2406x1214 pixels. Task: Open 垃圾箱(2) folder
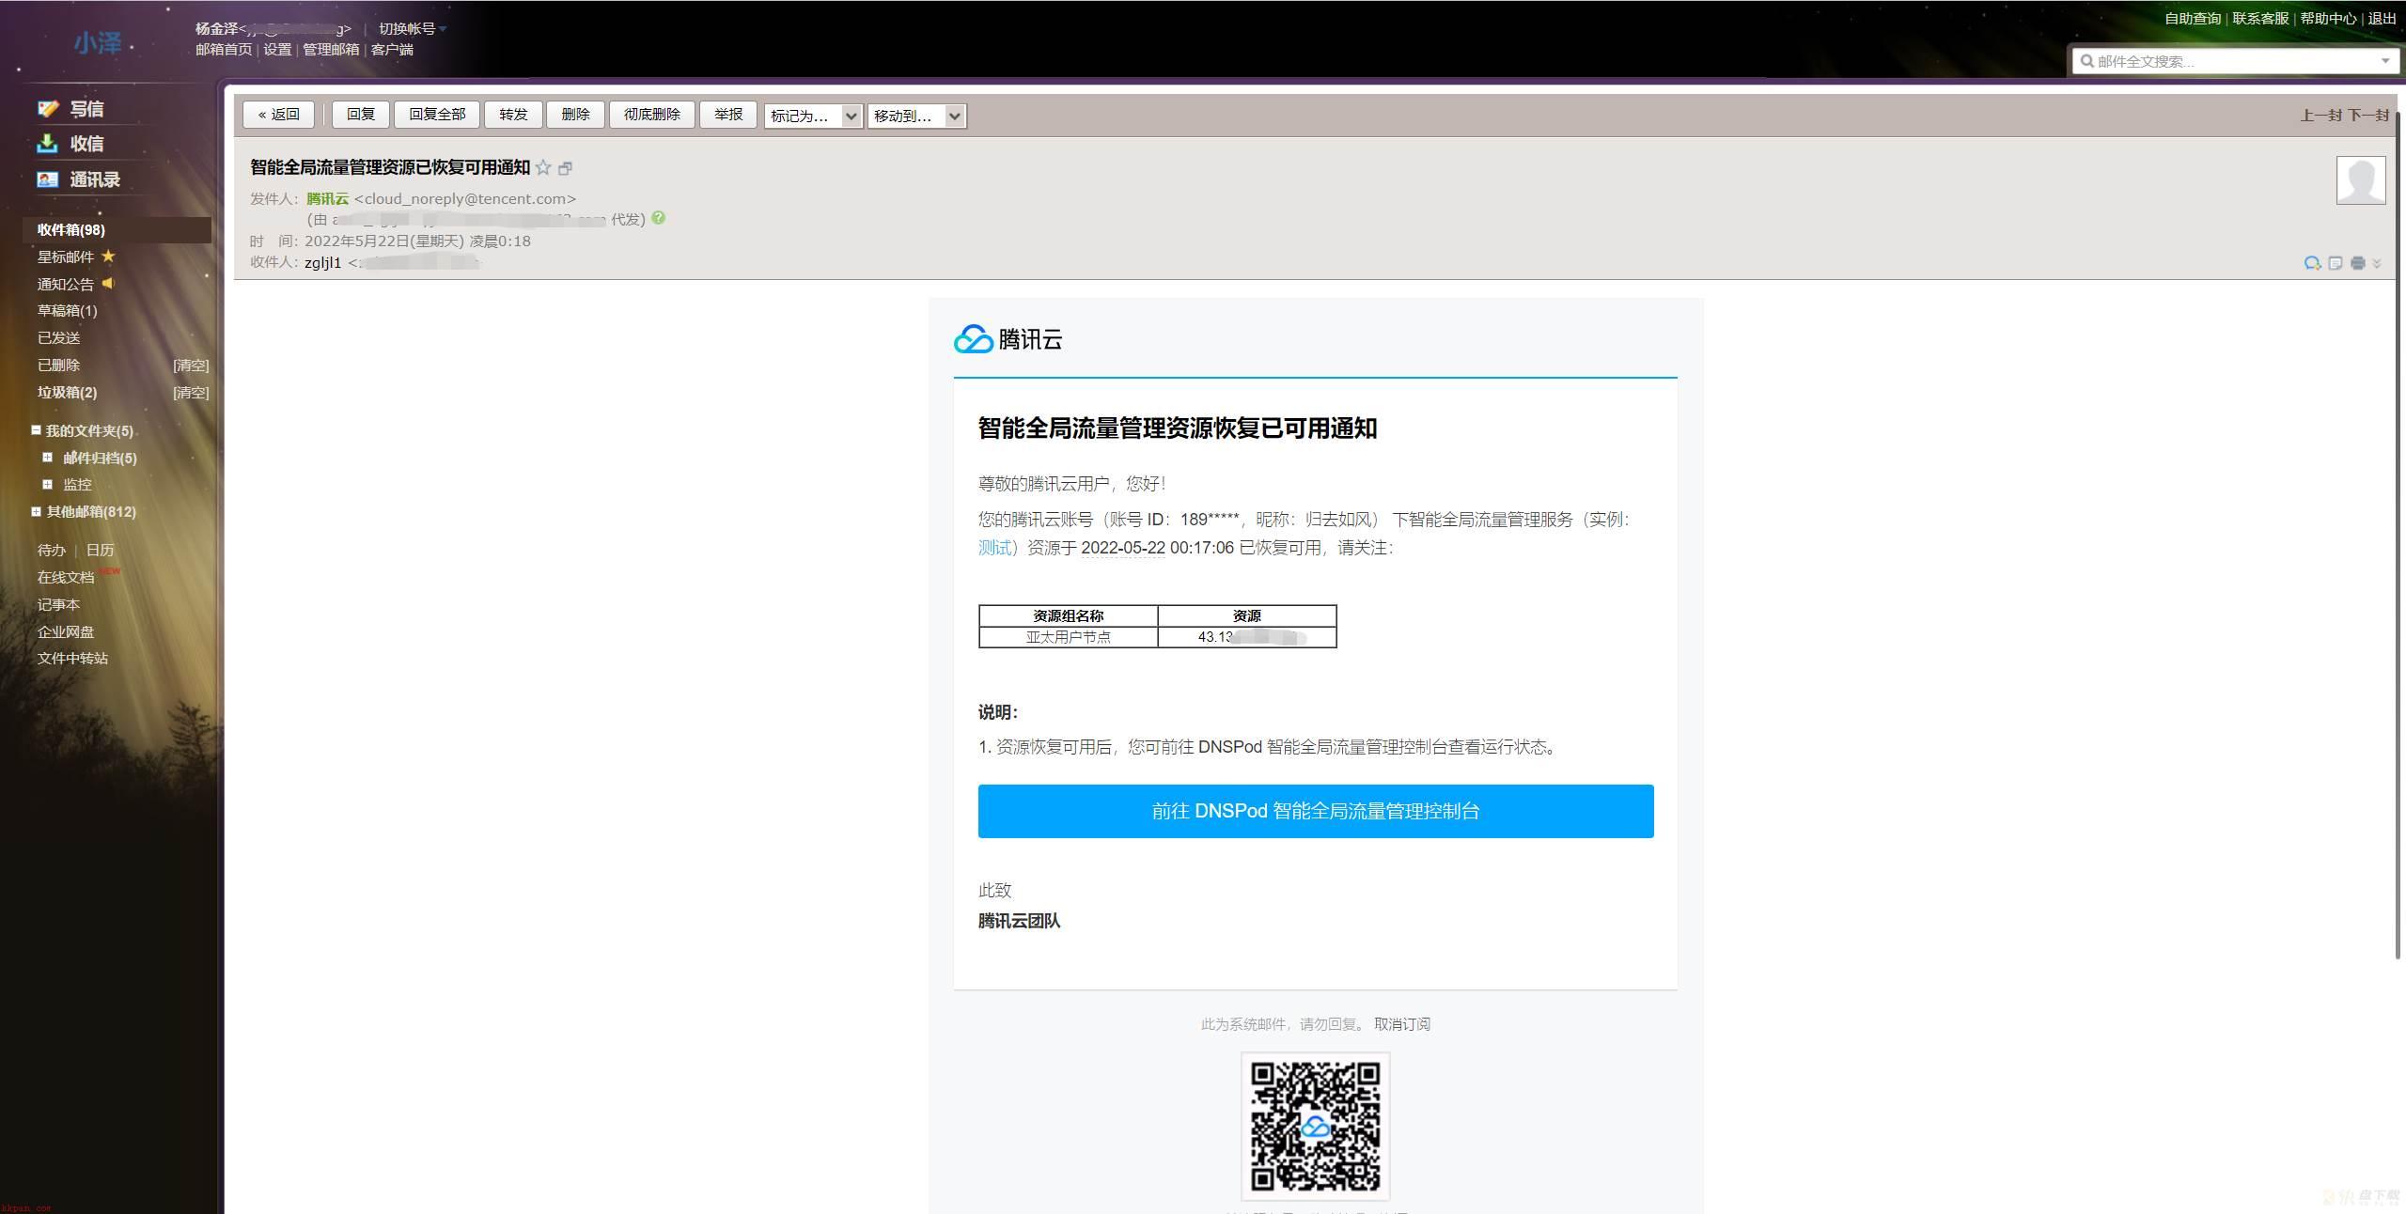pyautogui.click(x=67, y=392)
